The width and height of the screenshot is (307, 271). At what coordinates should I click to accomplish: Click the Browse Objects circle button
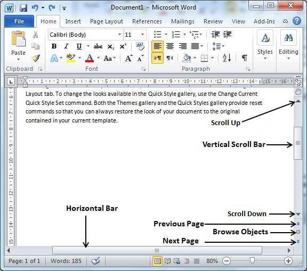pyautogui.click(x=298, y=232)
